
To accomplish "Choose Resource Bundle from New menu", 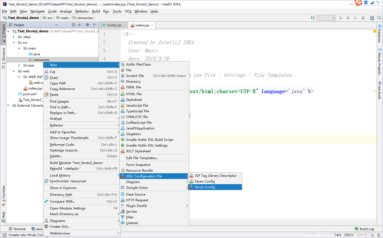I will click(154, 171).
